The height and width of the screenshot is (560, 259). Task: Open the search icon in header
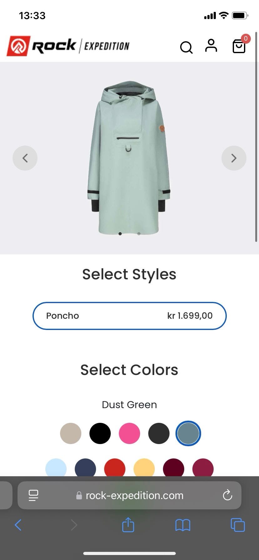[186, 47]
